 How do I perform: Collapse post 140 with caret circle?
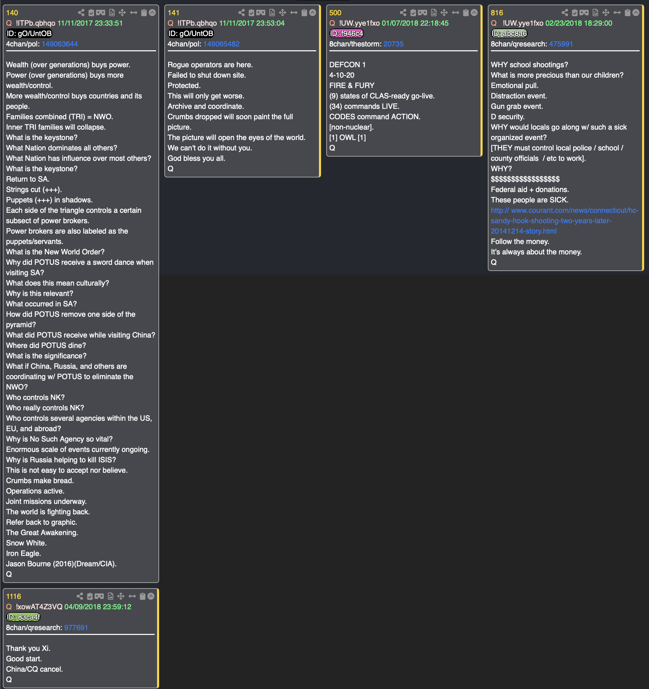(152, 13)
